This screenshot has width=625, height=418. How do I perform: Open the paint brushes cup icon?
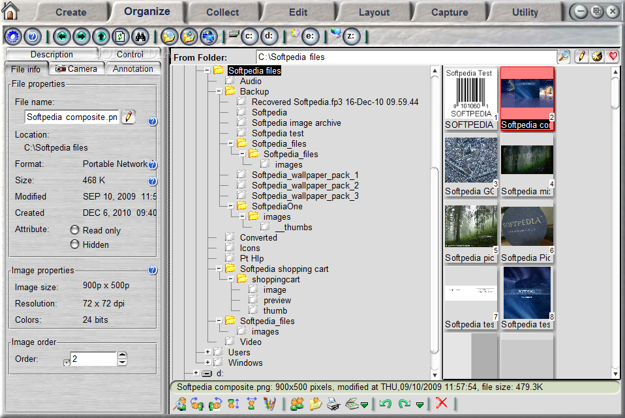(270, 404)
